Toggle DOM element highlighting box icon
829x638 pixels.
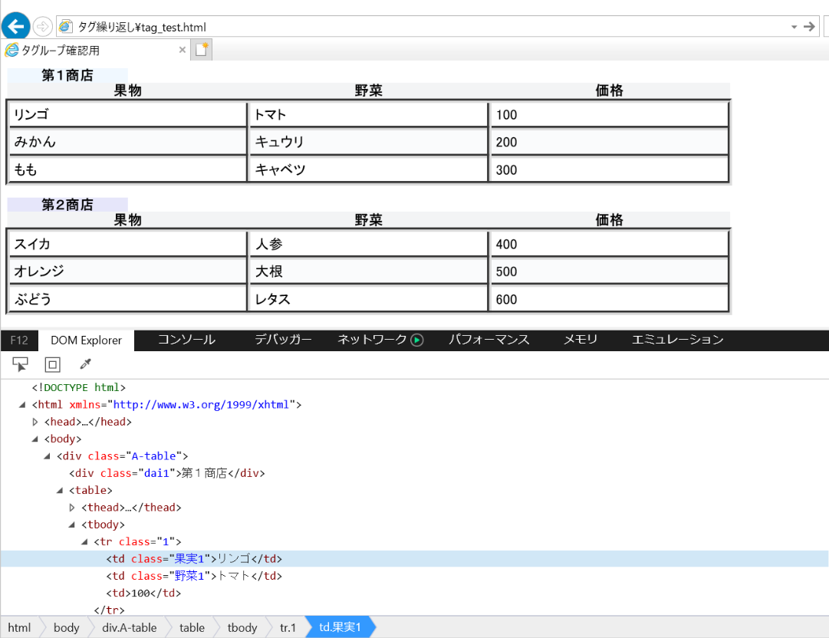(52, 364)
